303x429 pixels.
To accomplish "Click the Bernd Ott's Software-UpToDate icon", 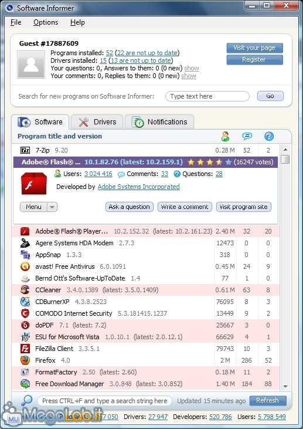I will pyautogui.click(x=25, y=278).
